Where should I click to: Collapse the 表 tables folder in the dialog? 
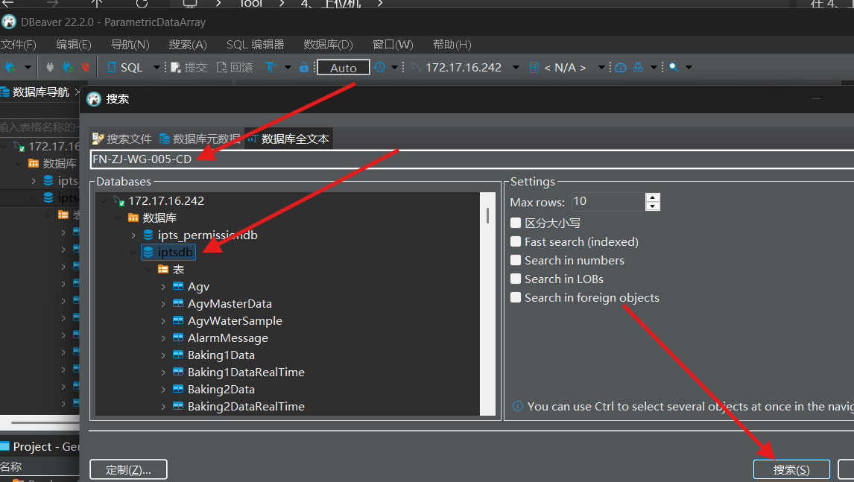148,270
